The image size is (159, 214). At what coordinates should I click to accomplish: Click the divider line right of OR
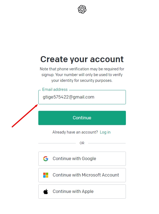107,143
